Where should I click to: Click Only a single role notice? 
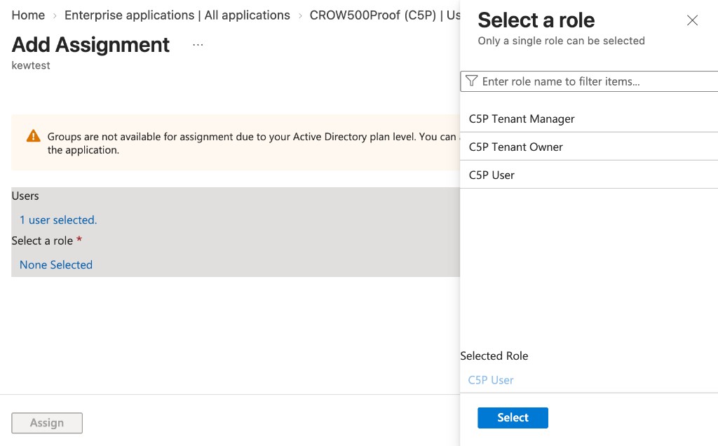pyautogui.click(x=561, y=41)
